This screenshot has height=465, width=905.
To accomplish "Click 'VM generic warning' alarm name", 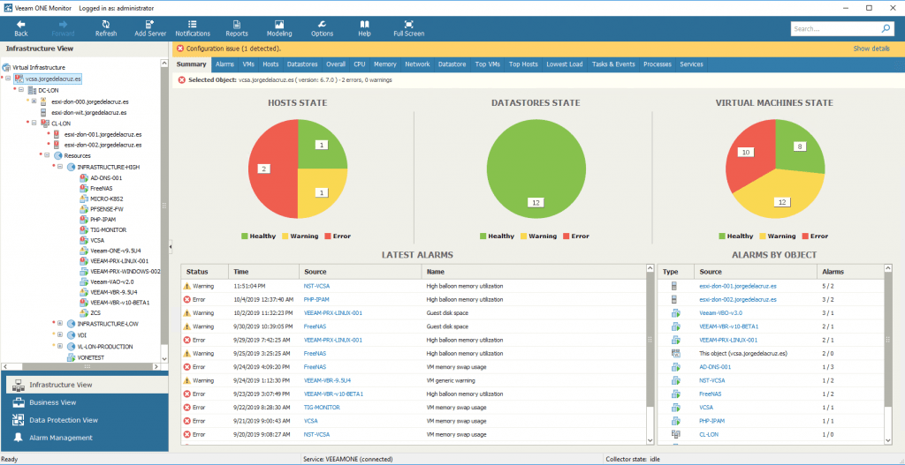I will [451, 380].
